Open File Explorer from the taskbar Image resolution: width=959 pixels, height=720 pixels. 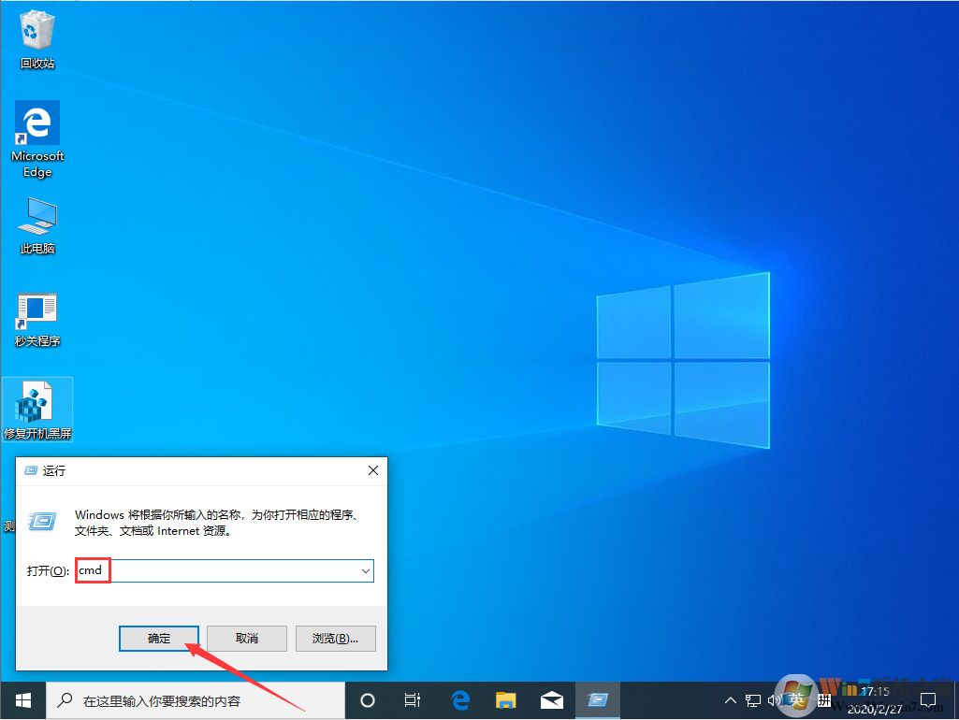point(506,699)
